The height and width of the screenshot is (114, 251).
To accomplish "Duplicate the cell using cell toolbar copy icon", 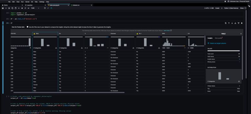I will pos(226,23).
